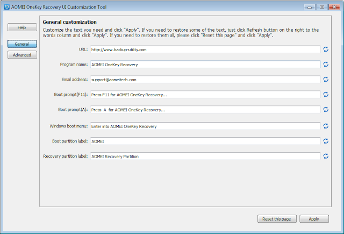
Task: Switch to the Advanced settings tab
Action: pyautogui.click(x=22, y=55)
